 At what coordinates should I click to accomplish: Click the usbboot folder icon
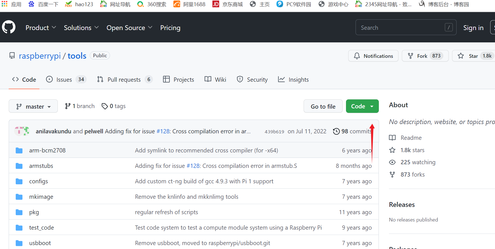[x=19, y=243]
